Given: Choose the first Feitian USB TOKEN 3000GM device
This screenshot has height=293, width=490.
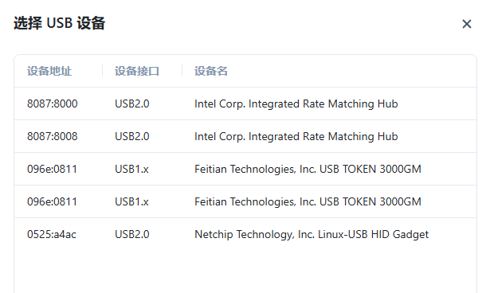Looking at the screenshot, I should (x=245, y=169).
